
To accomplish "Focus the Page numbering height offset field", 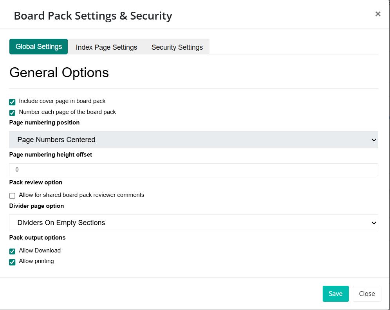I will click(x=193, y=169).
